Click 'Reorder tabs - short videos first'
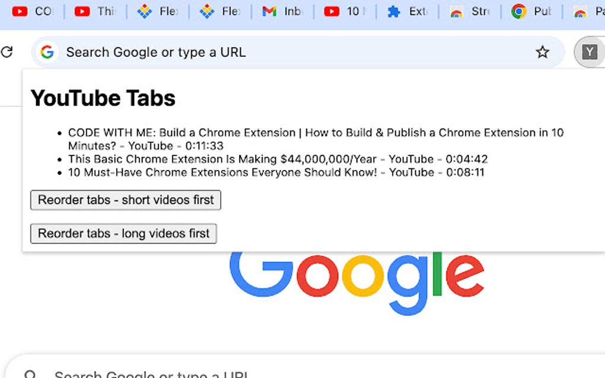Image resolution: width=605 pixels, height=378 pixels. [125, 200]
